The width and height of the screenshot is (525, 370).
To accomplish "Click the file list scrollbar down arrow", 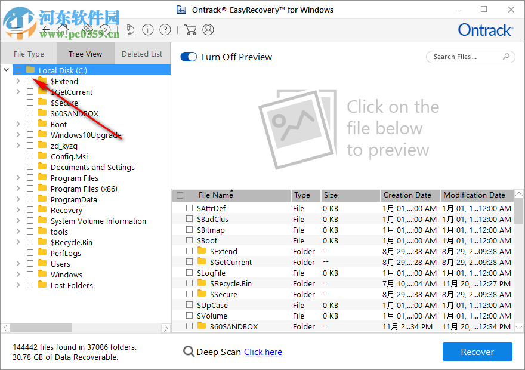I will [x=519, y=327].
